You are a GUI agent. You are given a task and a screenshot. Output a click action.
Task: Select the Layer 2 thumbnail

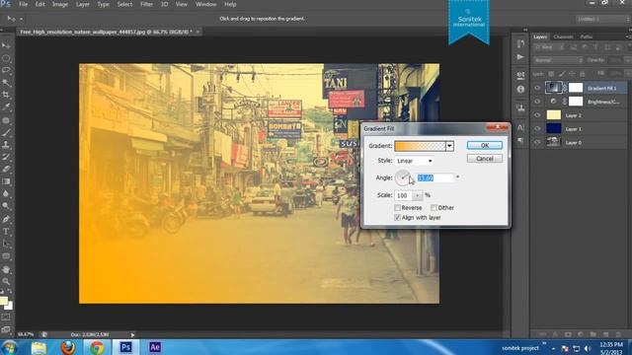coord(553,115)
